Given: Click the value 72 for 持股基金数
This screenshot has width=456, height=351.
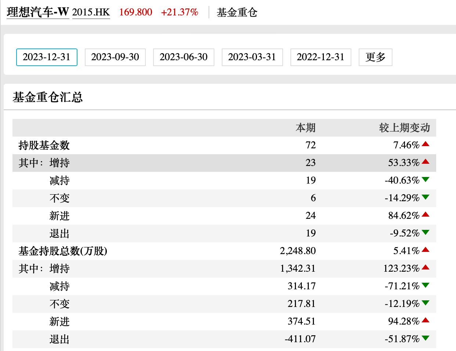Looking at the screenshot, I should click(311, 145).
